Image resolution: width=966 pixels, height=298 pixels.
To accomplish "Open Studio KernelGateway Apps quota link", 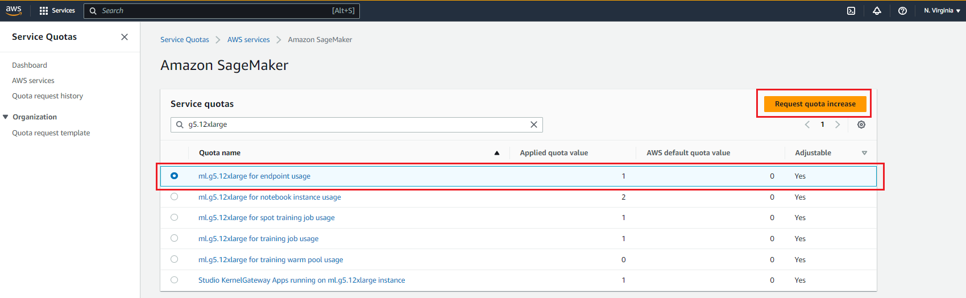I will click(302, 280).
